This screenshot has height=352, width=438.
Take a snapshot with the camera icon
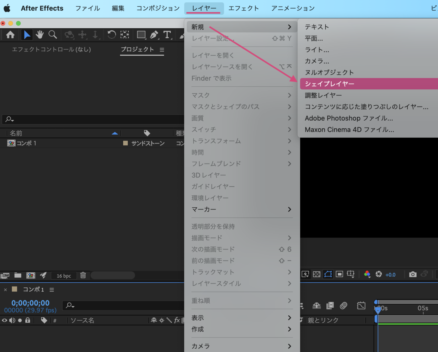tap(413, 275)
